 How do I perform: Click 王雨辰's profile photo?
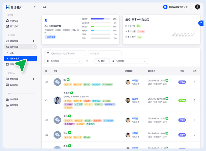click(58, 100)
